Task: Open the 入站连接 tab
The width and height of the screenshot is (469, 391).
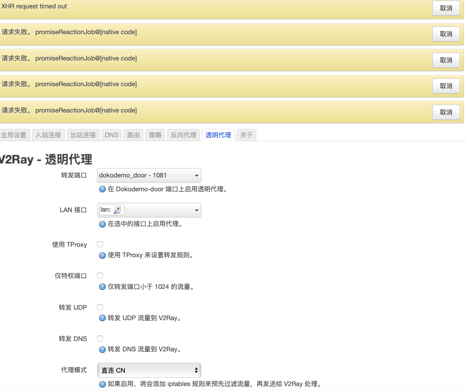Action: (48, 135)
